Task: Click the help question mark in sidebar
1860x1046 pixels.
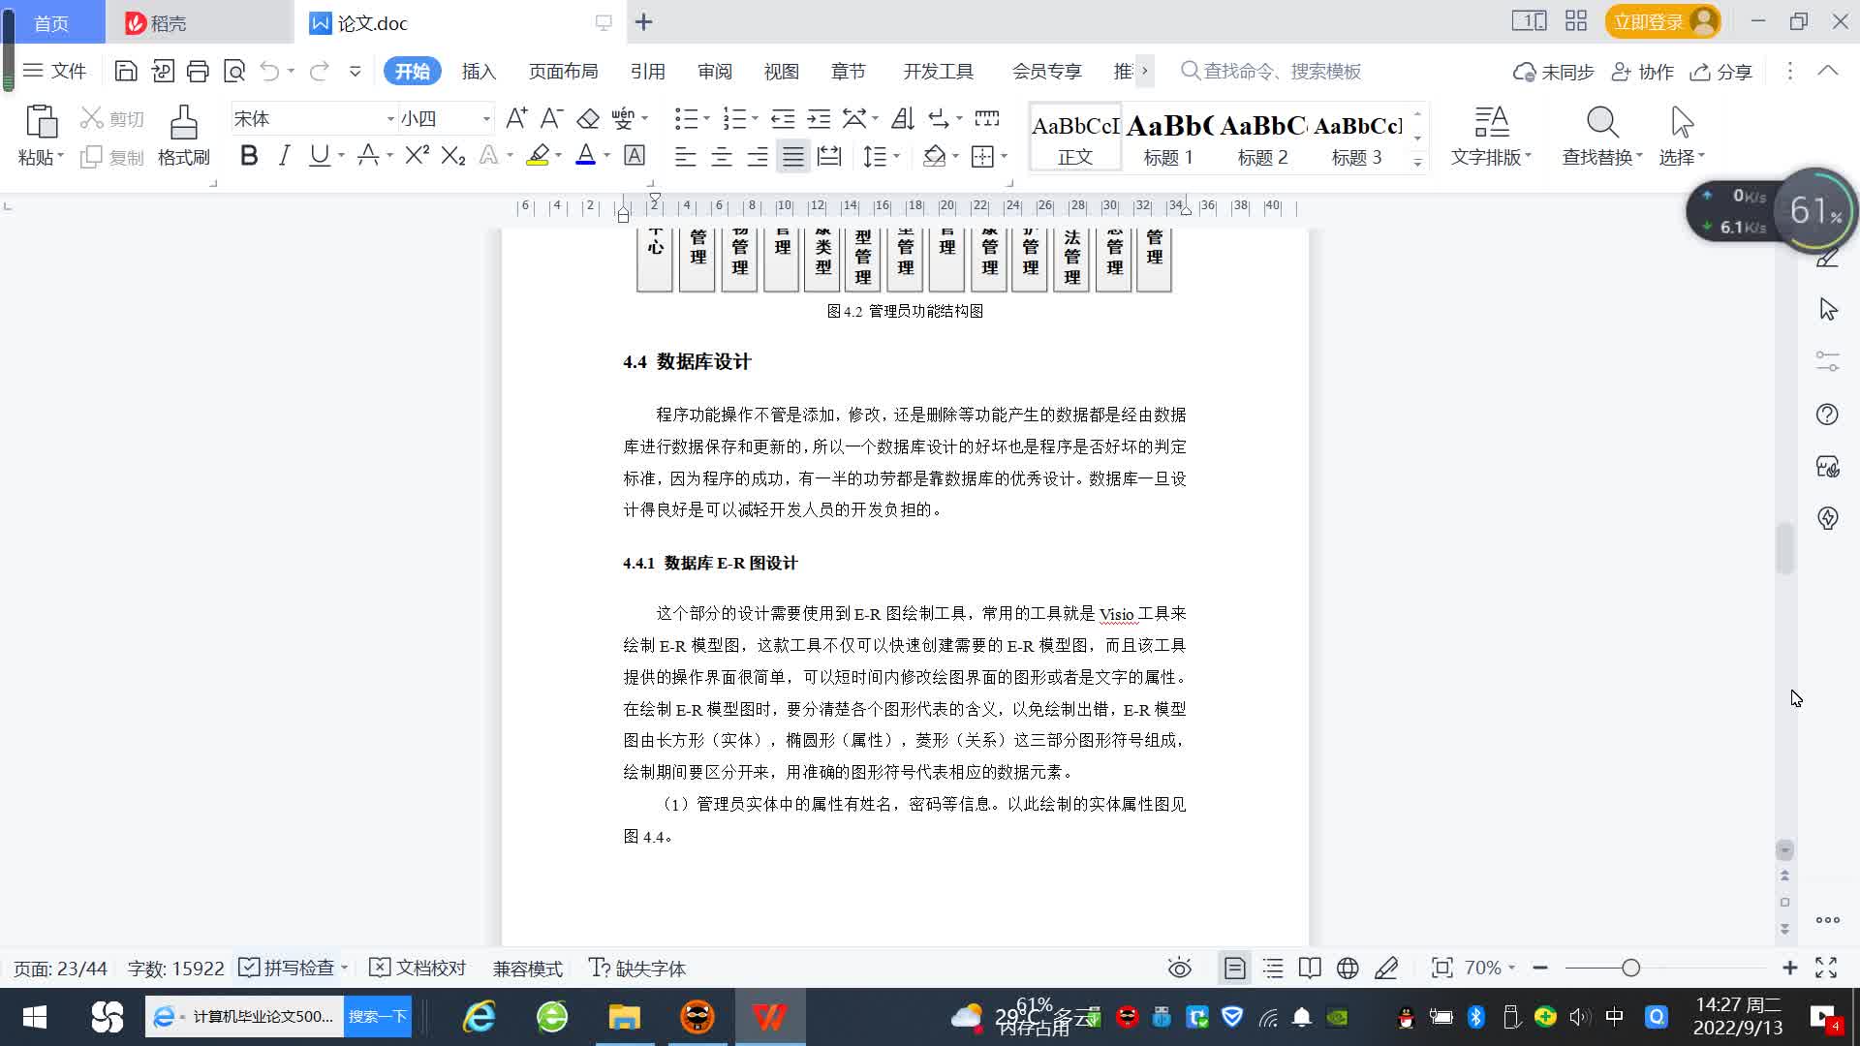Action: 1827,415
